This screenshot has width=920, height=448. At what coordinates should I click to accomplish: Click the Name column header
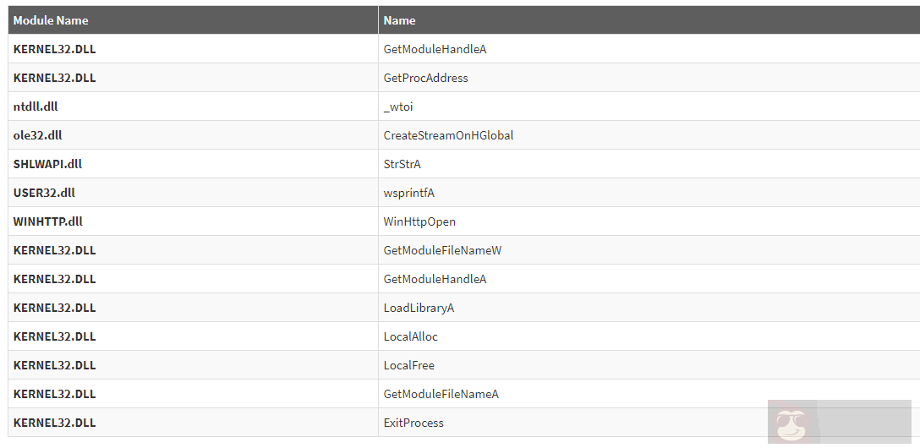[399, 20]
